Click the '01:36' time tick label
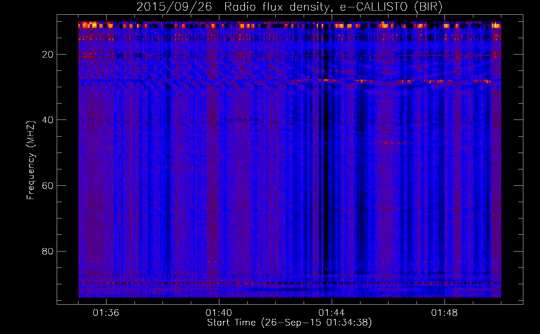The height and width of the screenshot is (334, 540). [x=106, y=313]
